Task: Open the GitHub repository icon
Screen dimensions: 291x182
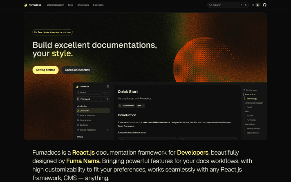Action: 264,5
